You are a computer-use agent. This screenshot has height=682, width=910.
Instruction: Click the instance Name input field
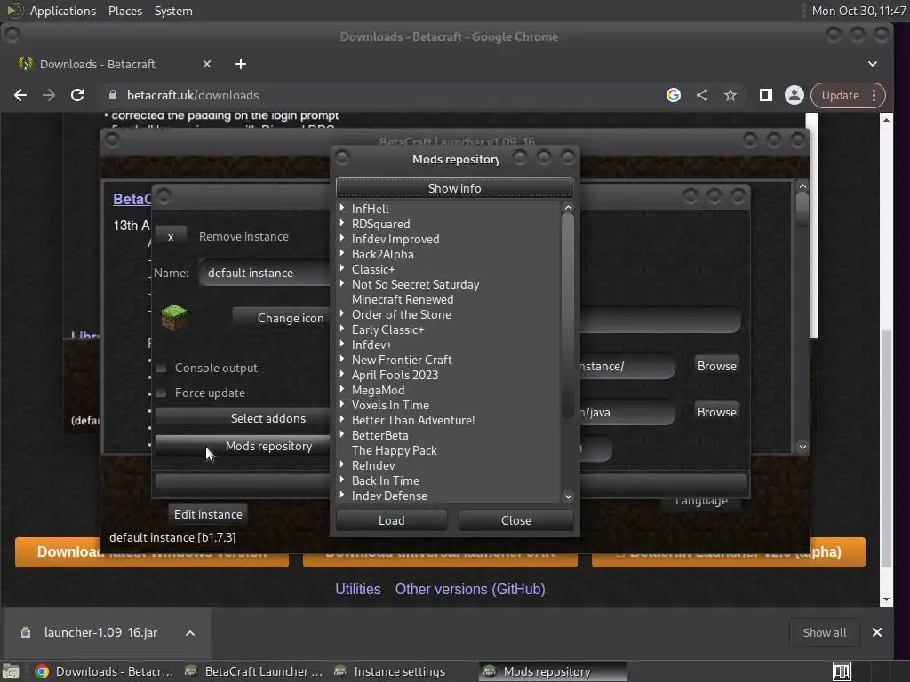point(265,273)
